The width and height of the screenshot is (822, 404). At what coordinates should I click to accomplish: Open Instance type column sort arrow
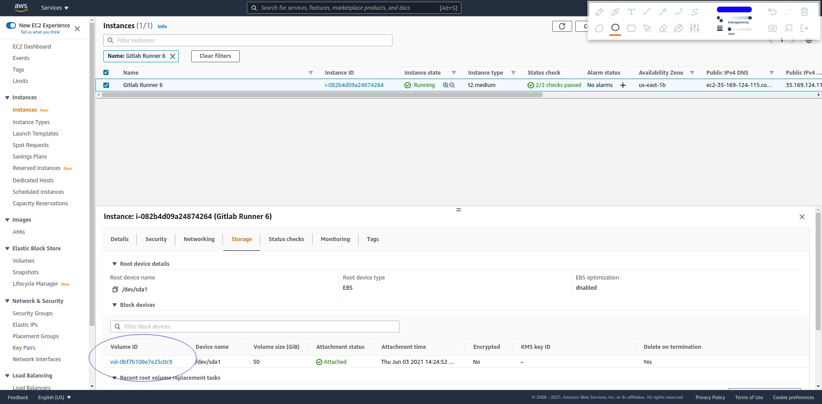click(513, 73)
